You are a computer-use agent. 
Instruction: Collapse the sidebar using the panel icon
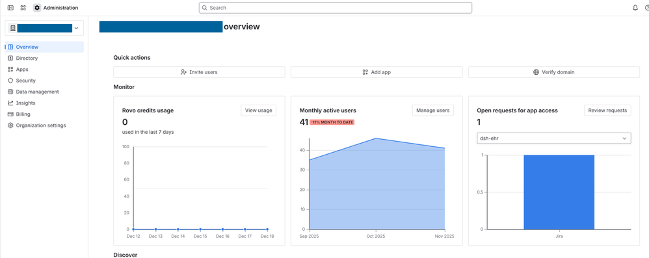tap(10, 8)
